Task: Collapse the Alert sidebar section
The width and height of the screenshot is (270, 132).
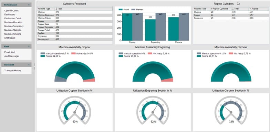Action: tap(29, 46)
